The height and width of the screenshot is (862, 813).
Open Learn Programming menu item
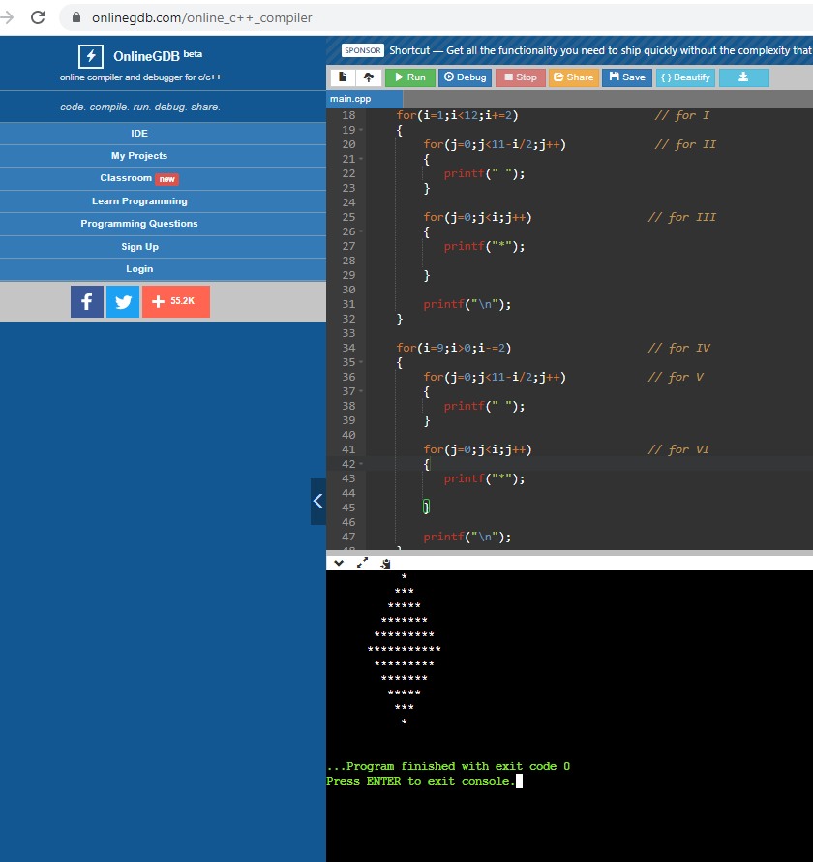click(139, 201)
